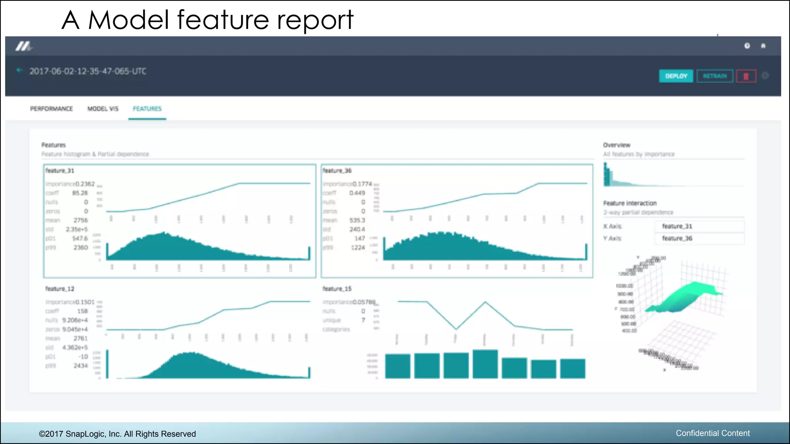This screenshot has width=790, height=444.
Task: Click feature_12 nulls value 9.206e+4
Action: click(75, 320)
